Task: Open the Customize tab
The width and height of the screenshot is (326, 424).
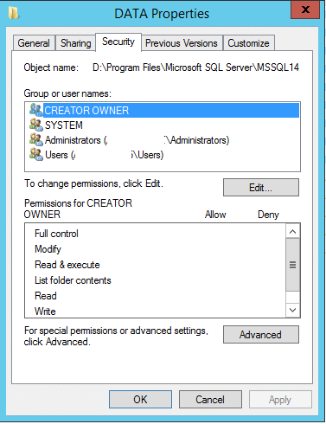Action: coord(248,43)
